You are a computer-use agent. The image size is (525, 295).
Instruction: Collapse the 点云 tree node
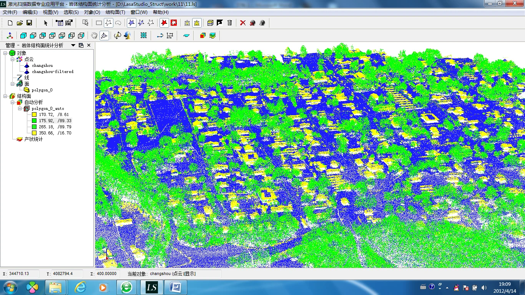[x=12, y=59]
